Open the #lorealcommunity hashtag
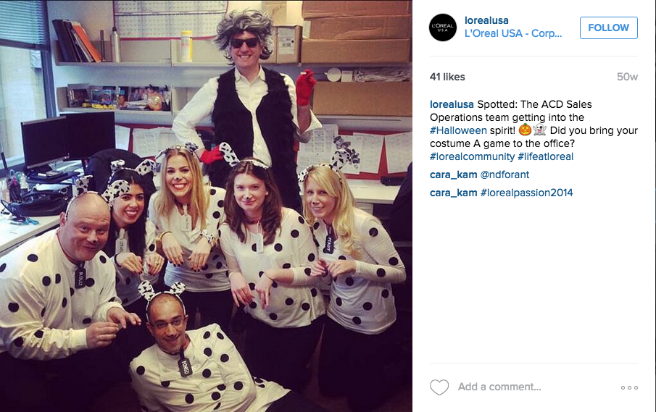The width and height of the screenshot is (656, 412). point(472,156)
